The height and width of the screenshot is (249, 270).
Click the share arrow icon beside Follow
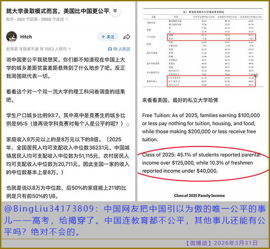coord(127,37)
